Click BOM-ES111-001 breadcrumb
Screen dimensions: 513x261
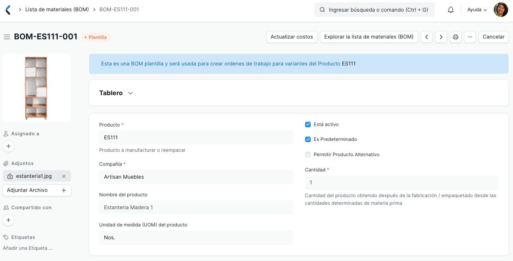pyautogui.click(x=119, y=9)
